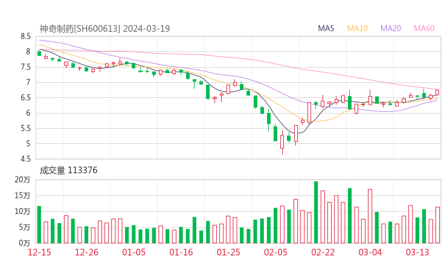
Task: Click the 成交量 113376 volume label
Action: (x=68, y=170)
